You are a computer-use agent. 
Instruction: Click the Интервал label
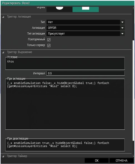click(x=39, y=73)
